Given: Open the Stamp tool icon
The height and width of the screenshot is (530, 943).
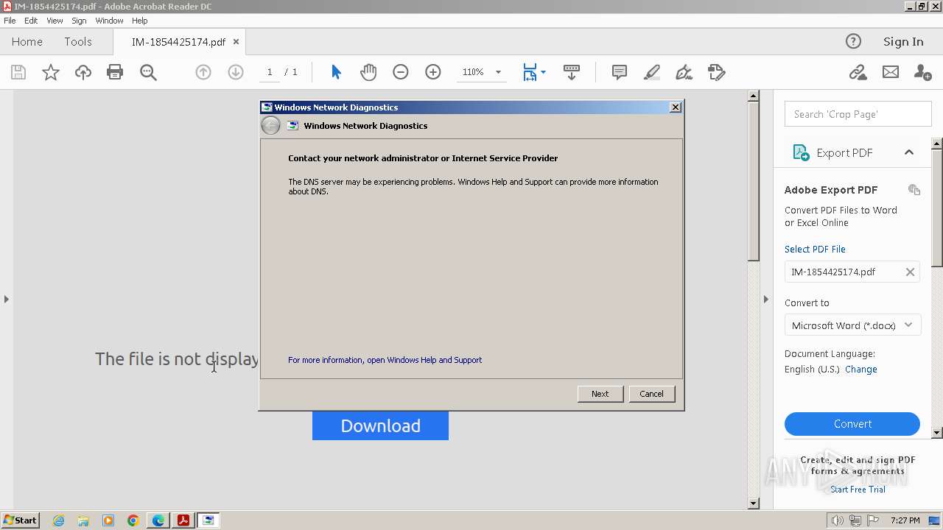Looking at the screenshot, I should tap(717, 72).
